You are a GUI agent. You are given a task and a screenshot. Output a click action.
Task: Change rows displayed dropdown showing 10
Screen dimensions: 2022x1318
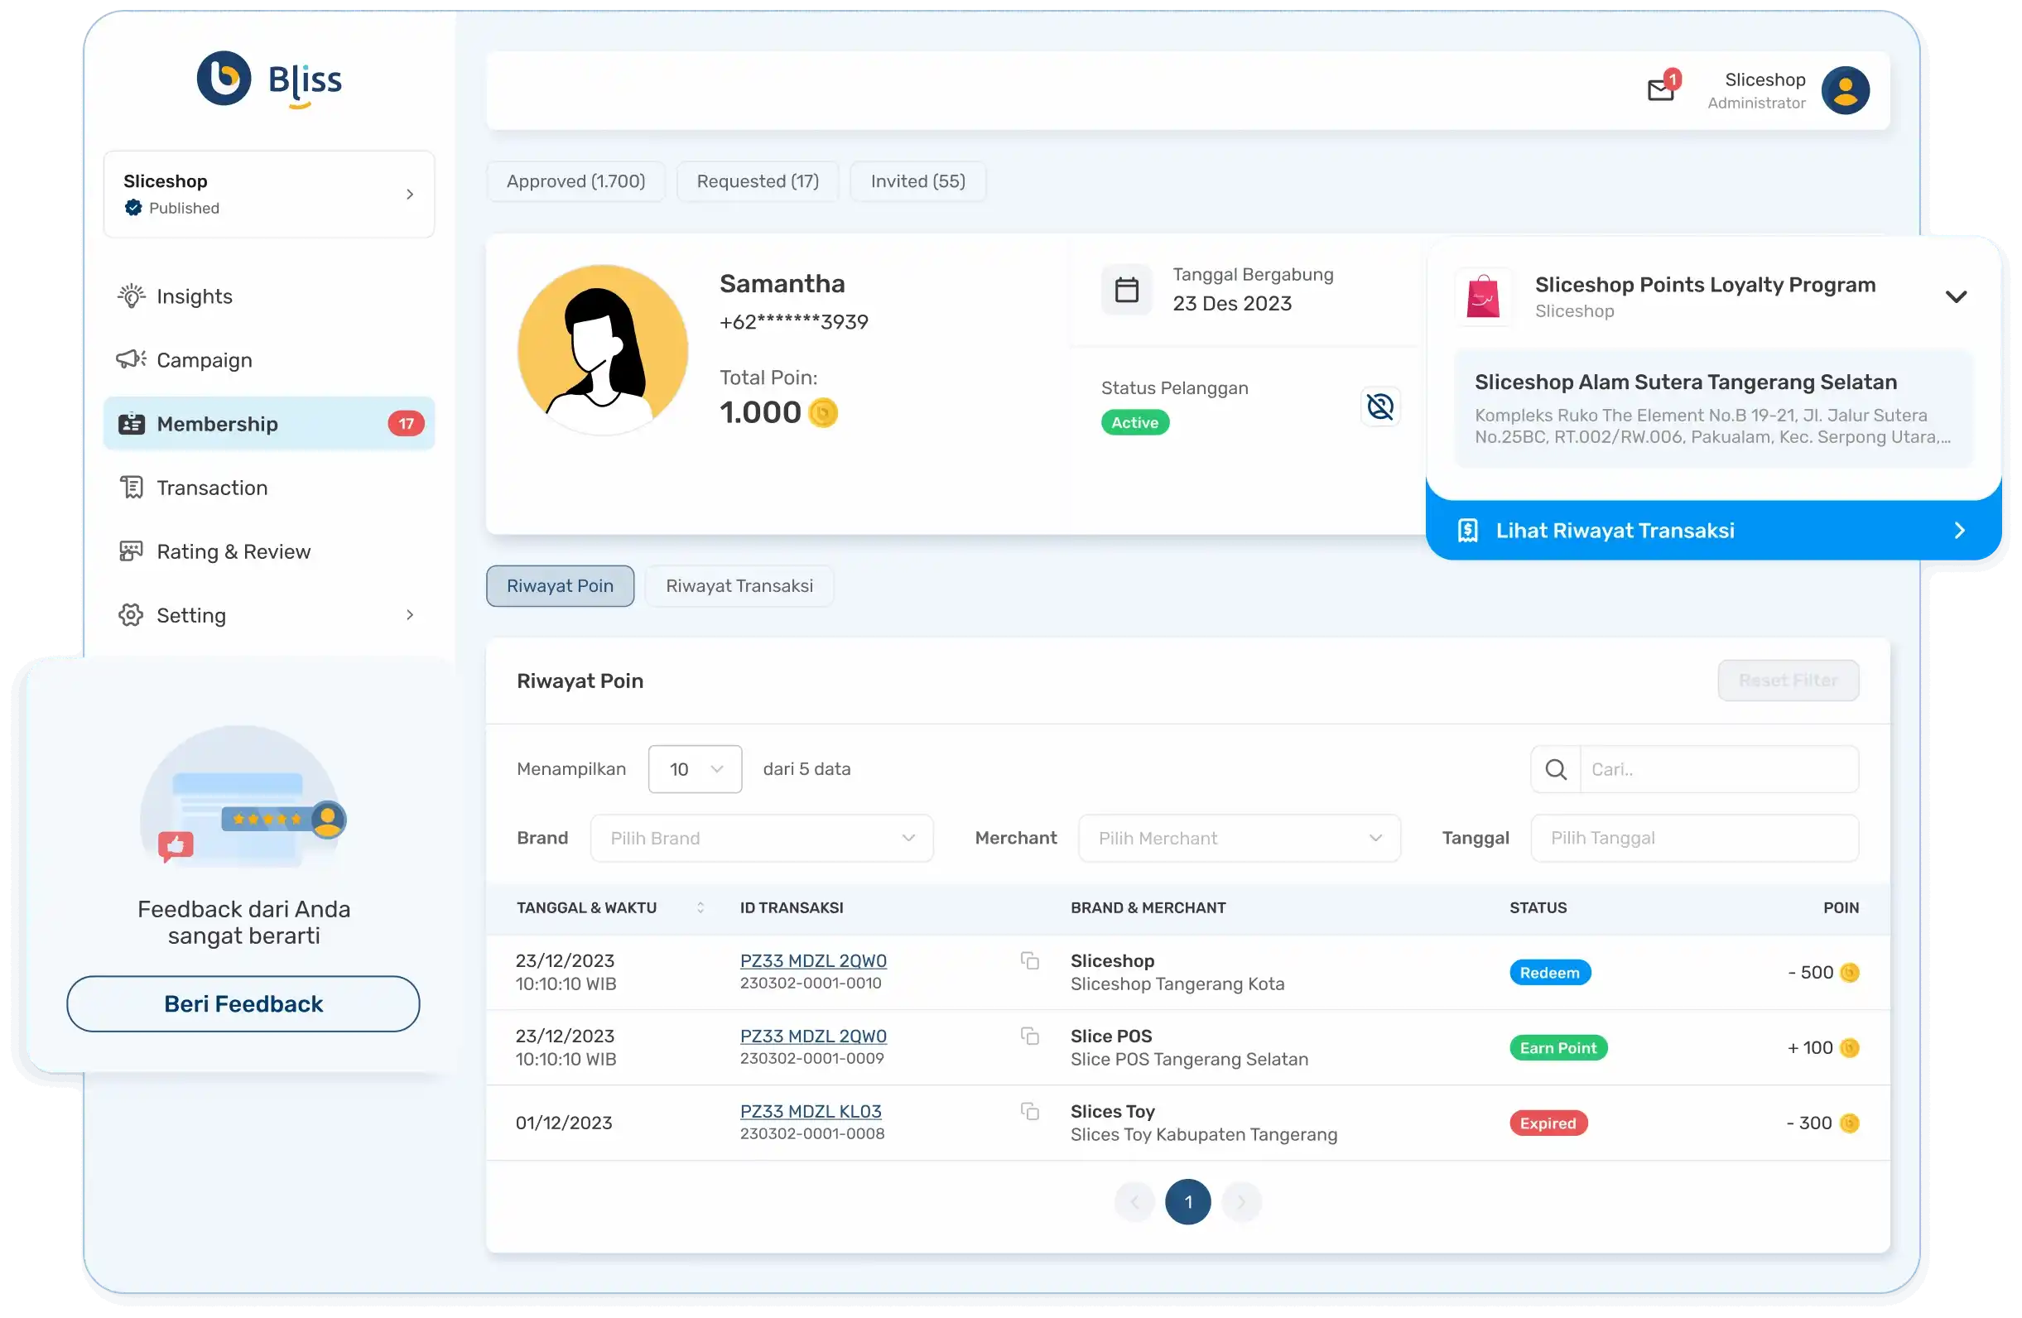(694, 769)
